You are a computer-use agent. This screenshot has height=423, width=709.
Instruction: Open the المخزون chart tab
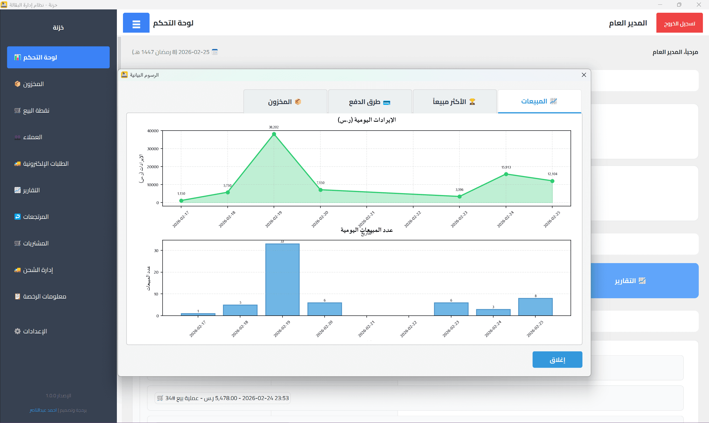(285, 102)
